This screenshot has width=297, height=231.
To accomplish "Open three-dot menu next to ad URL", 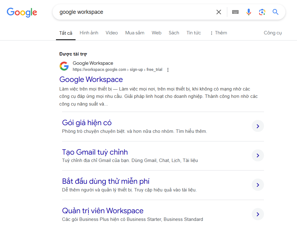I will point(168,70).
